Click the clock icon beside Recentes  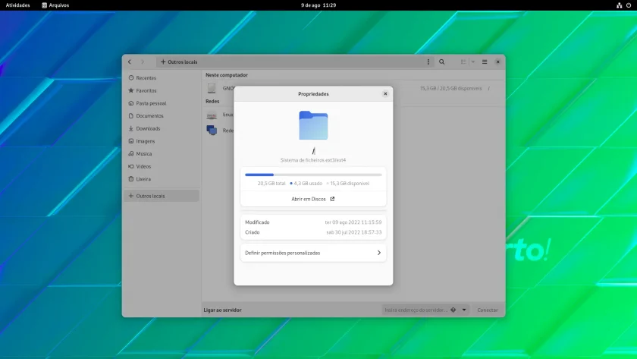130,77
